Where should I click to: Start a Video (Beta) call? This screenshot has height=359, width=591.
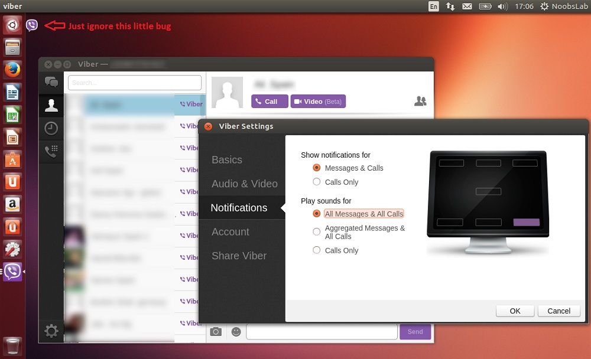(x=318, y=102)
